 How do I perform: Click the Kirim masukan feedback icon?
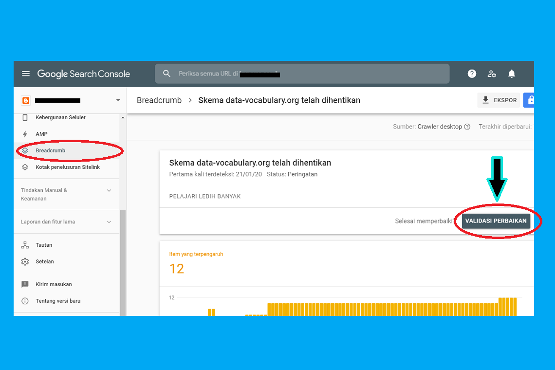pyautogui.click(x=25, y=284)
